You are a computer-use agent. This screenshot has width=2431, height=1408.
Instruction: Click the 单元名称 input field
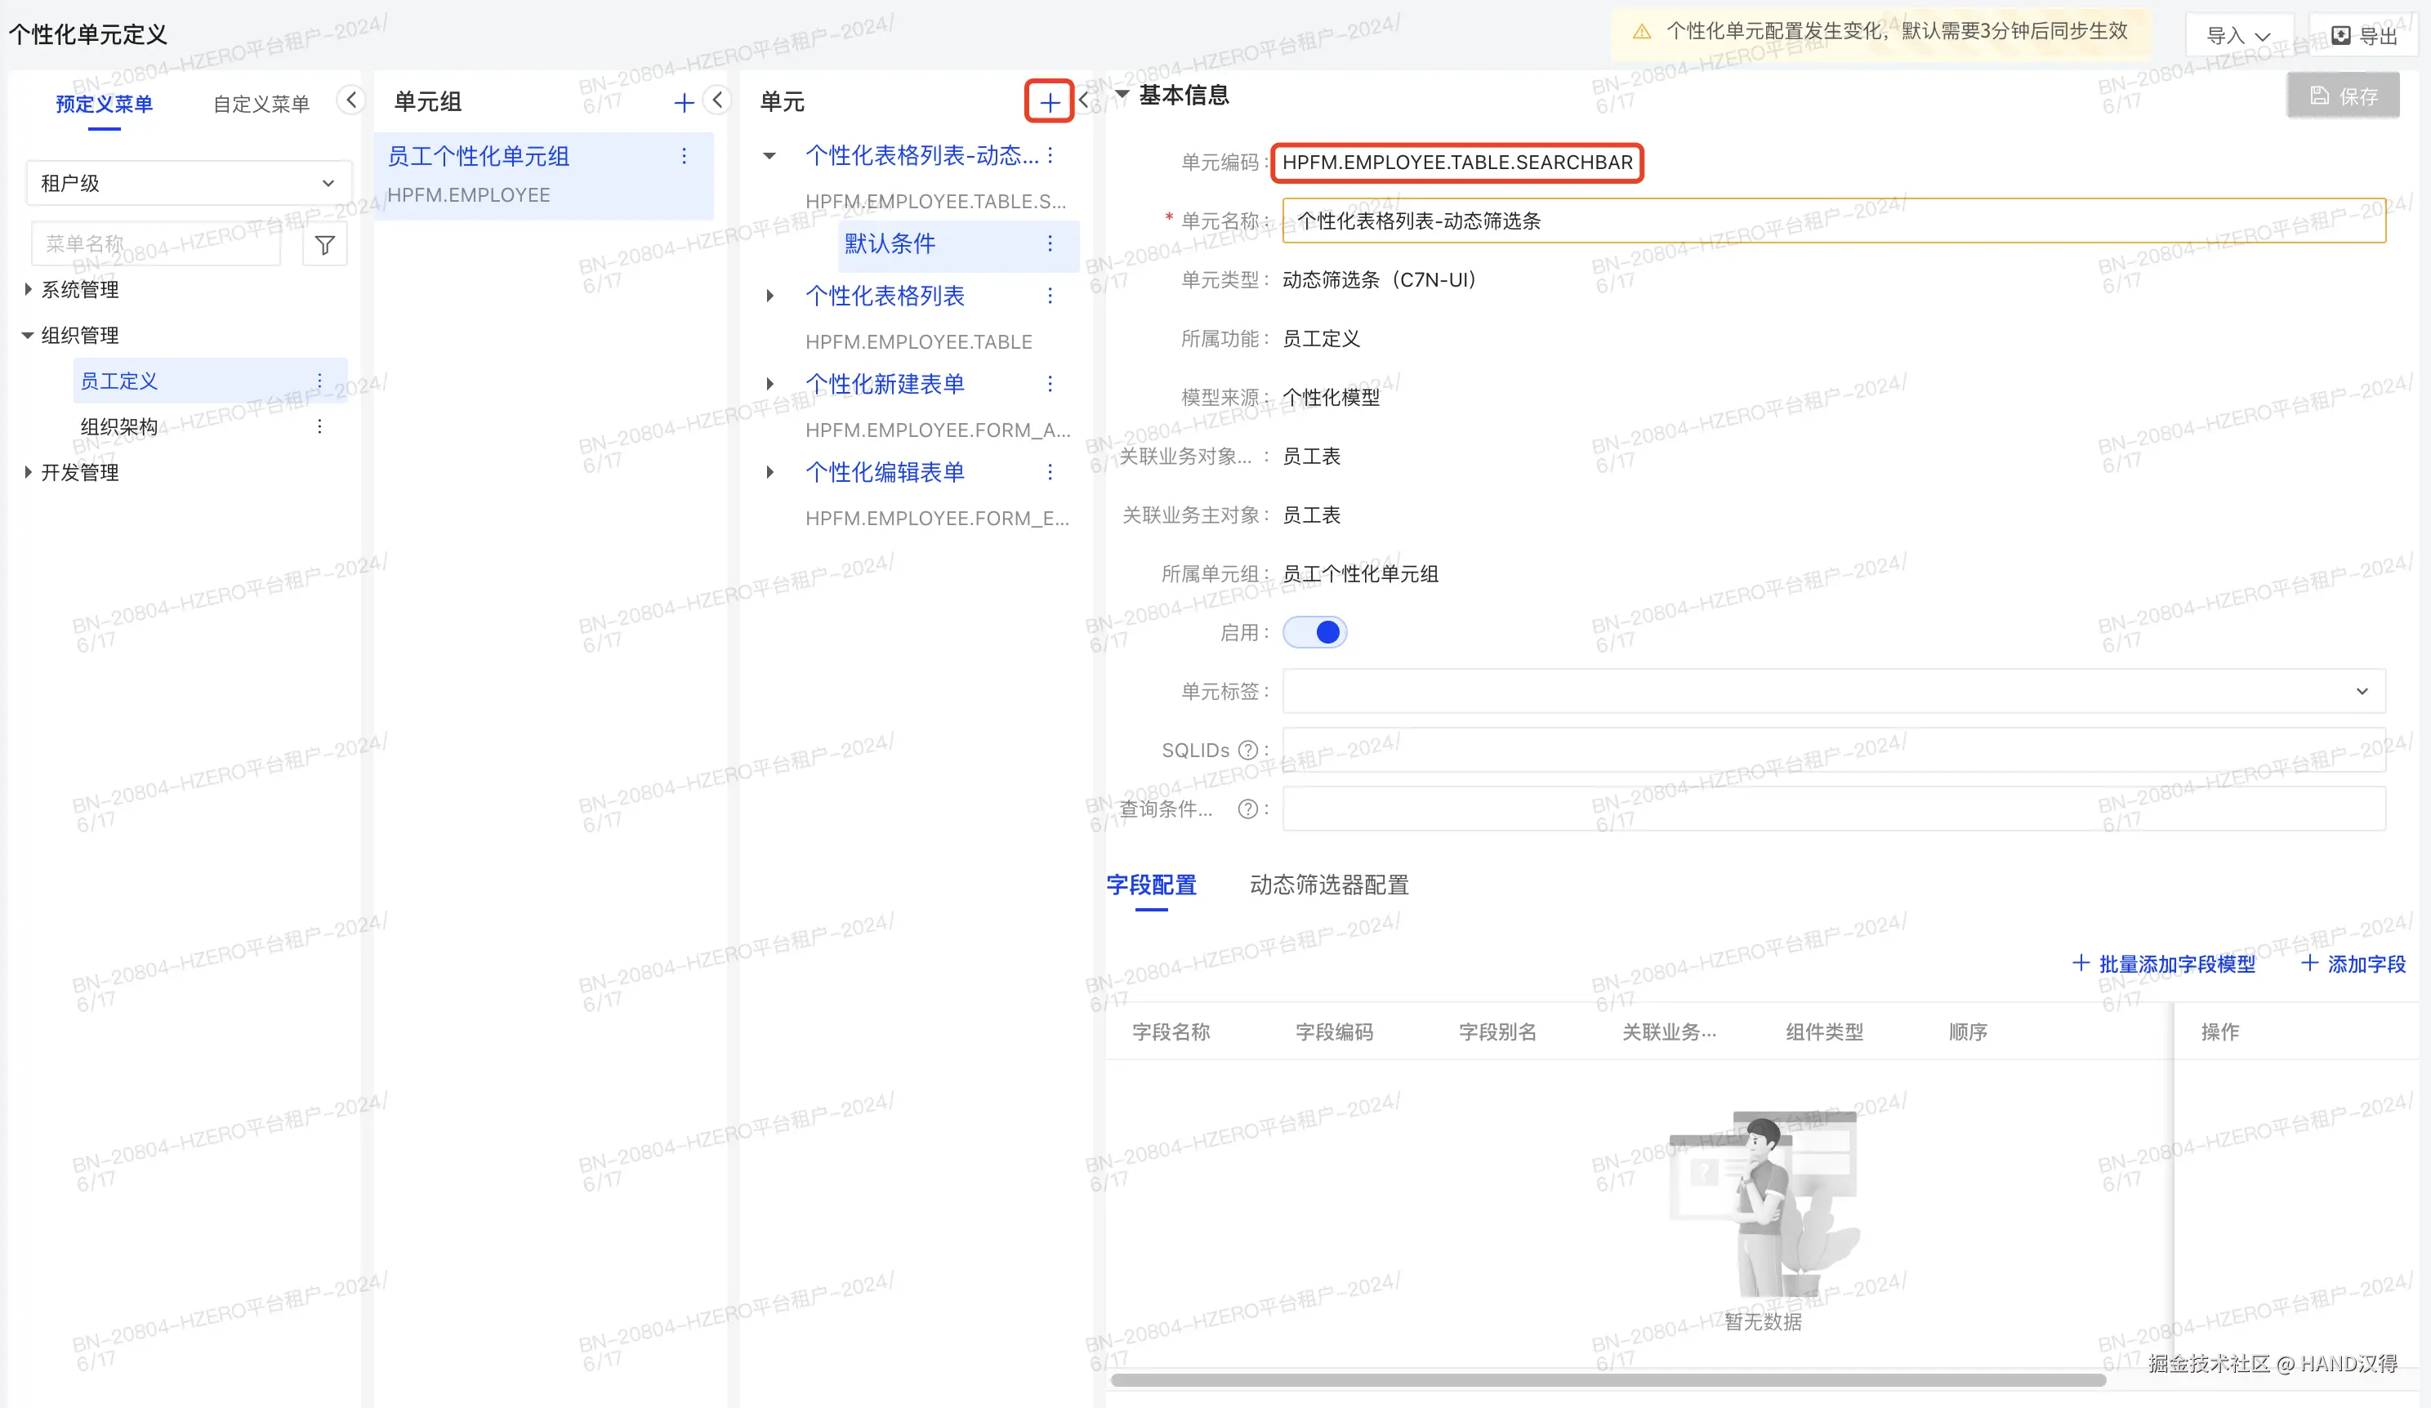coord(1833,221)
